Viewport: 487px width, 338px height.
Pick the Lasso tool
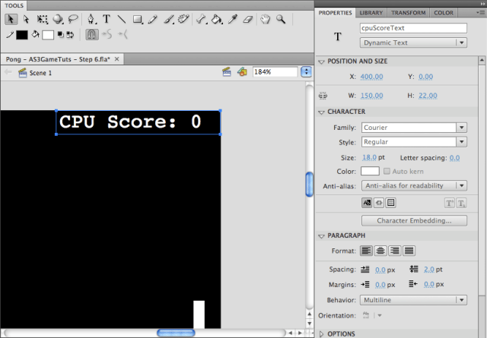73,19
